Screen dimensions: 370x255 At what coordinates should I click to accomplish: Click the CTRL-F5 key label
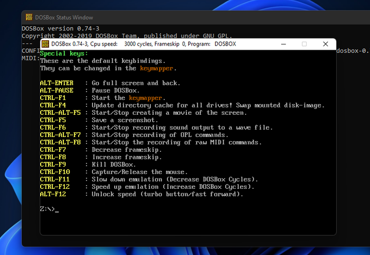[53, 120]
